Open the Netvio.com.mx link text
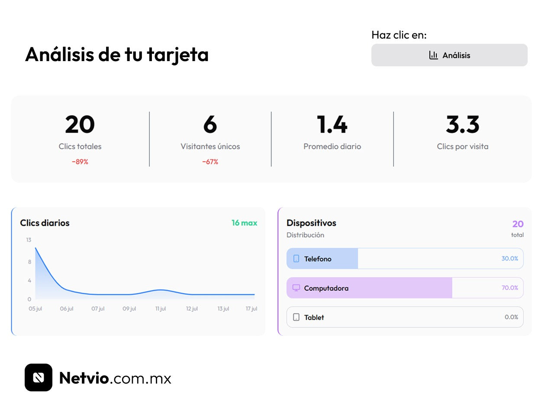The height and width of the screenshot is (410, 545). [x=115, y=378]
